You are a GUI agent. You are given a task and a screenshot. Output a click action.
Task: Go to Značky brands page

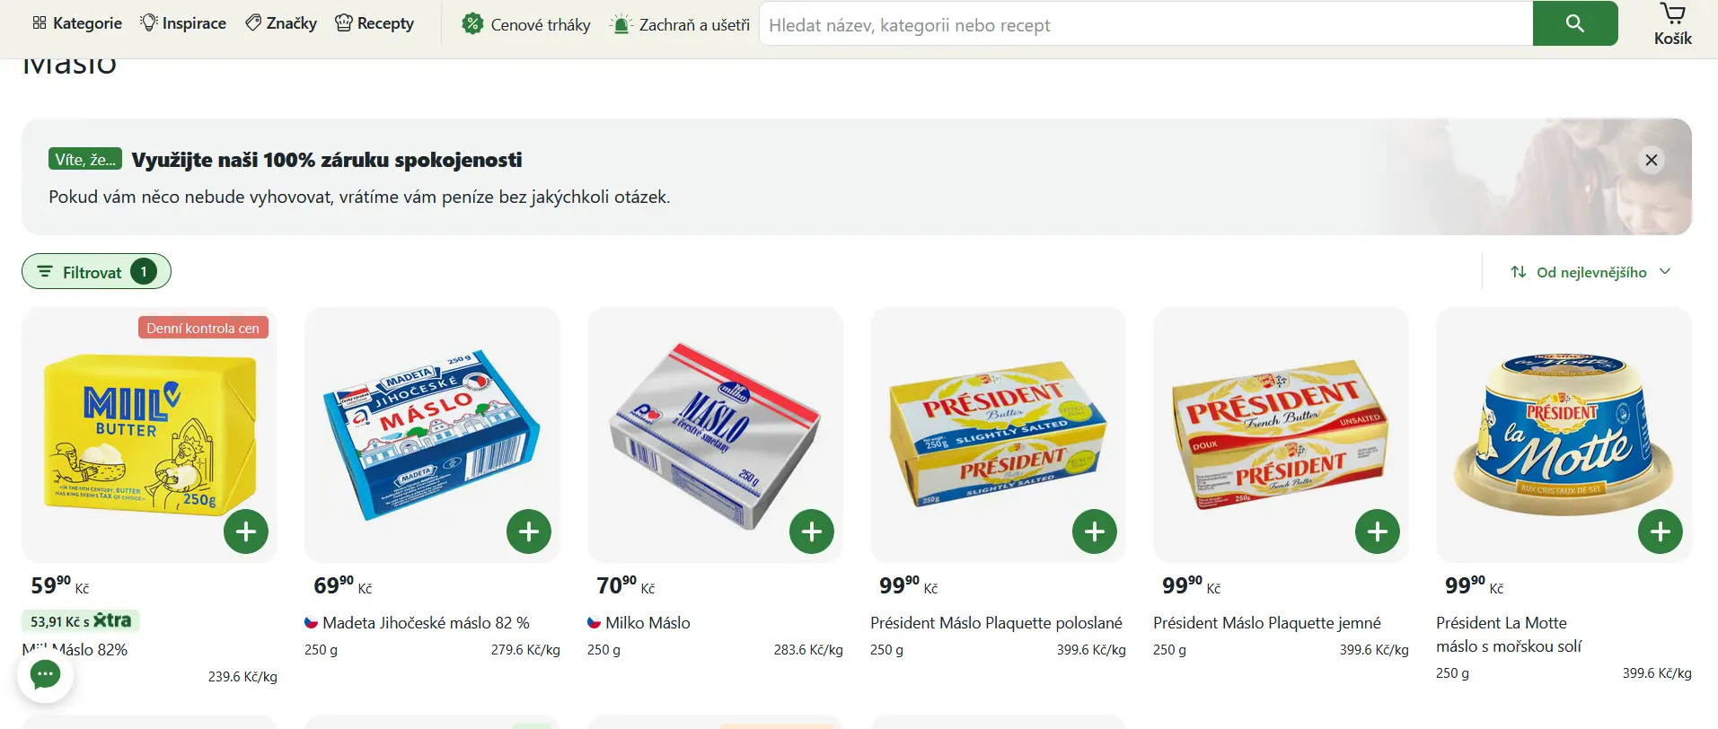click(x=281, y=23)
